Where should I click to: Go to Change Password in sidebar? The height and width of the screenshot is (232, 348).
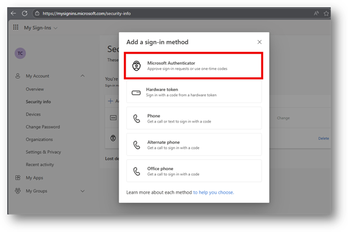[x=43, y=127]
